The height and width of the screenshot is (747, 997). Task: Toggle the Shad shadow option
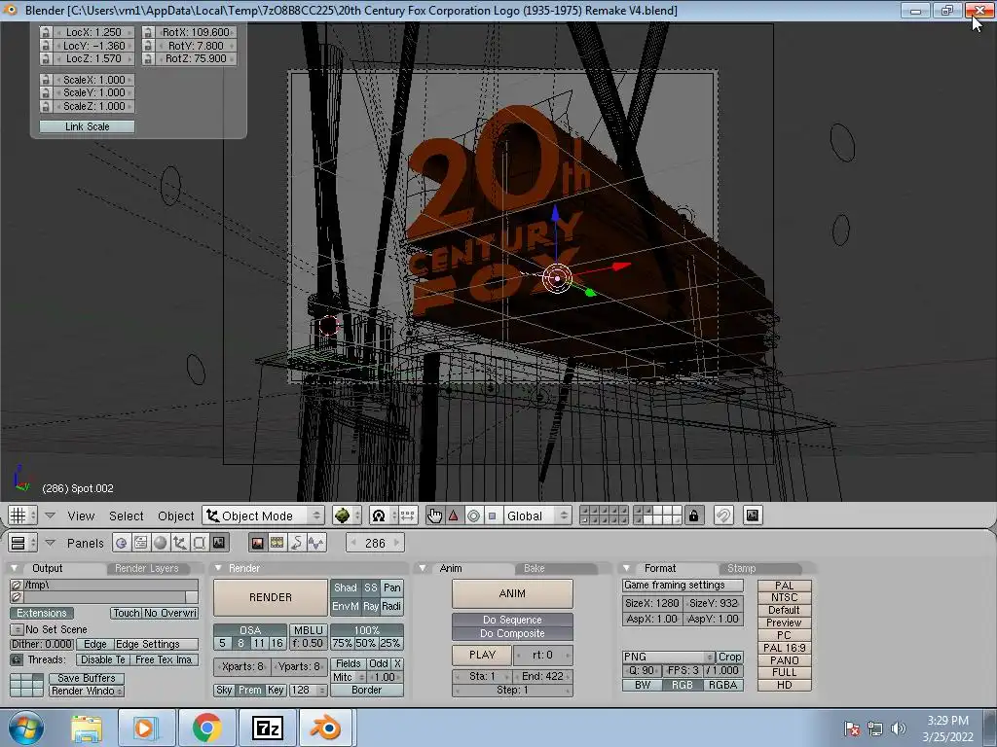(346, 588)
